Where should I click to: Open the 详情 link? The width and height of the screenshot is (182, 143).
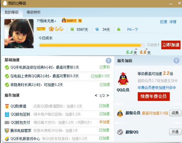point(173,22)
